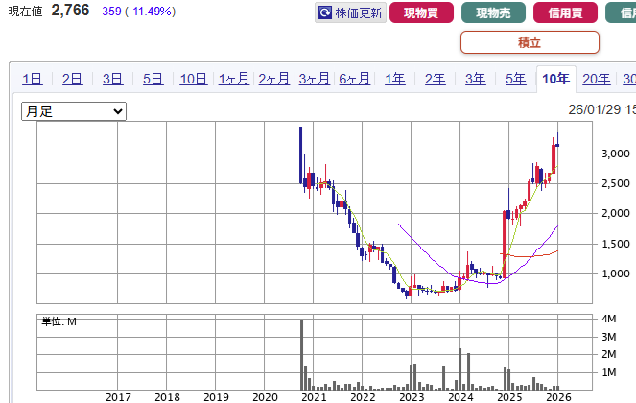Open the 積立 savings plan button
636x403 pixels.
(x=530, y=42)
